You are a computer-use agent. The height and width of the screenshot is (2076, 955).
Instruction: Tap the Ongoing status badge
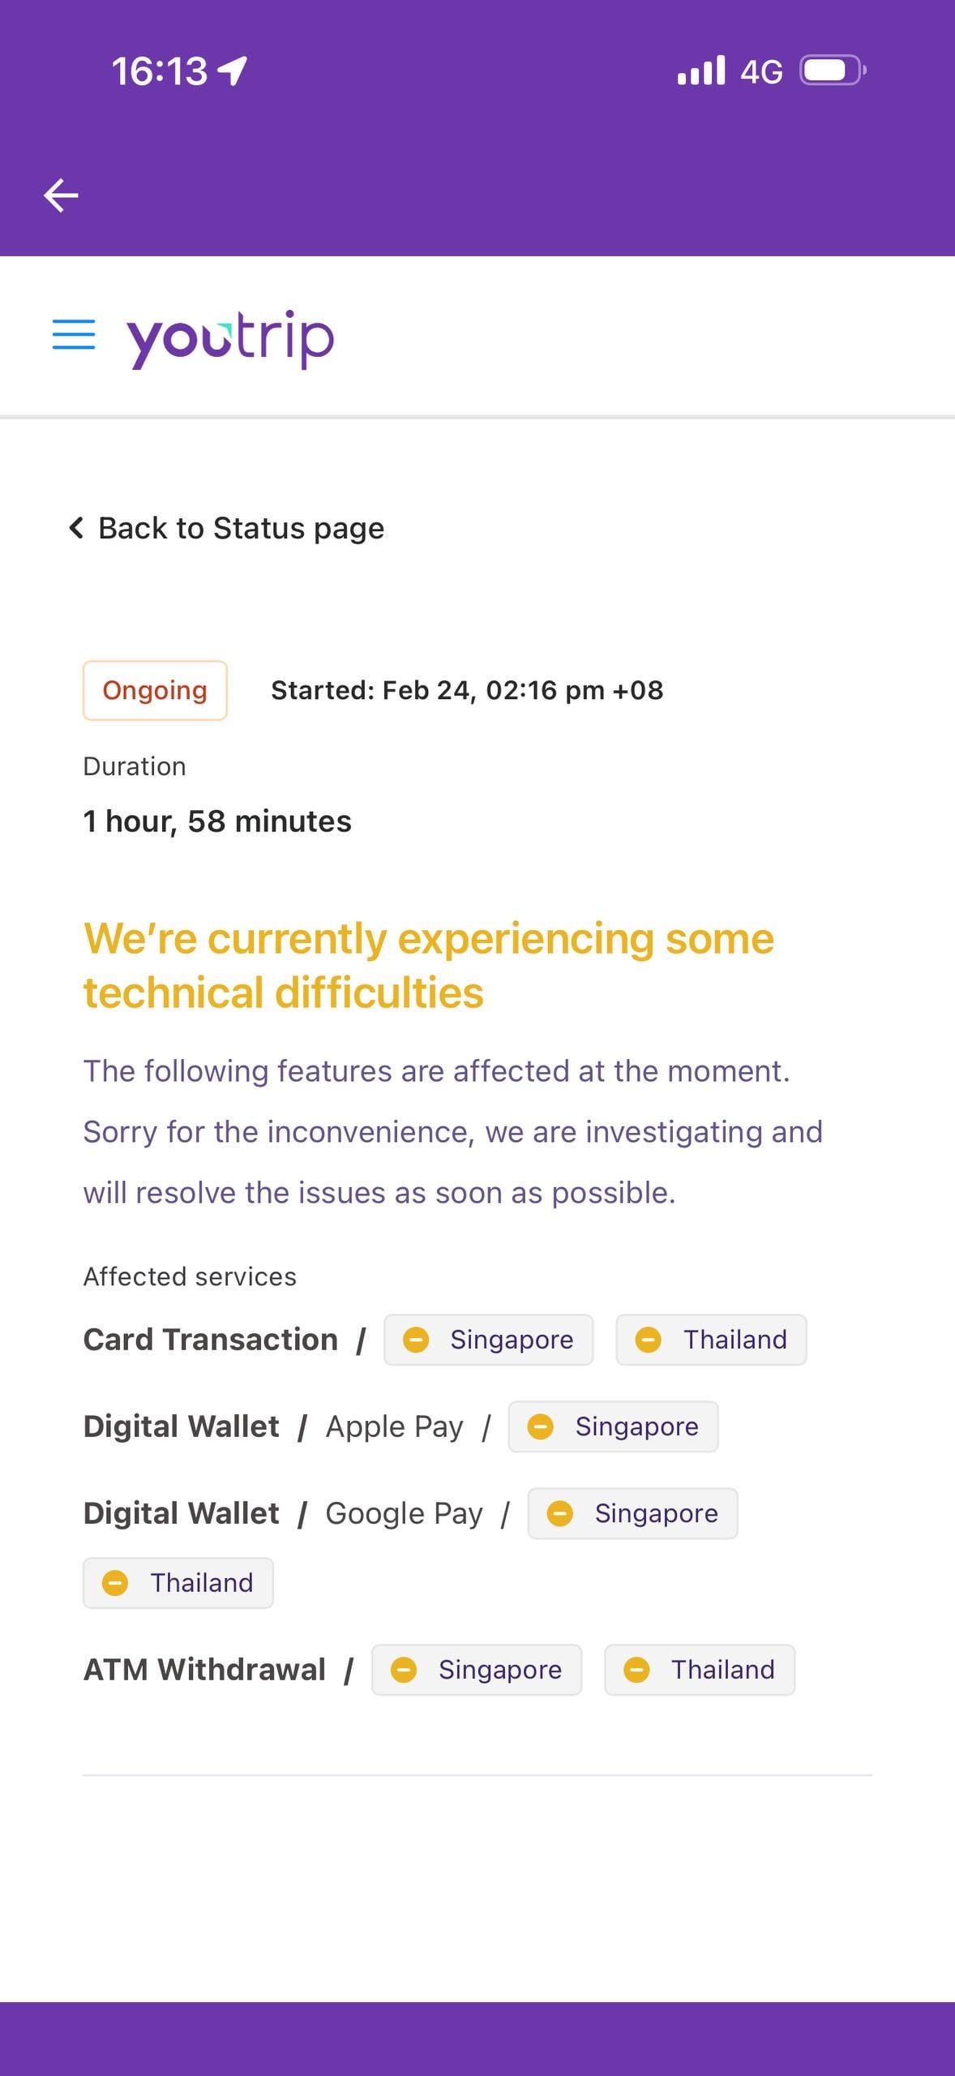pos(155,690)
